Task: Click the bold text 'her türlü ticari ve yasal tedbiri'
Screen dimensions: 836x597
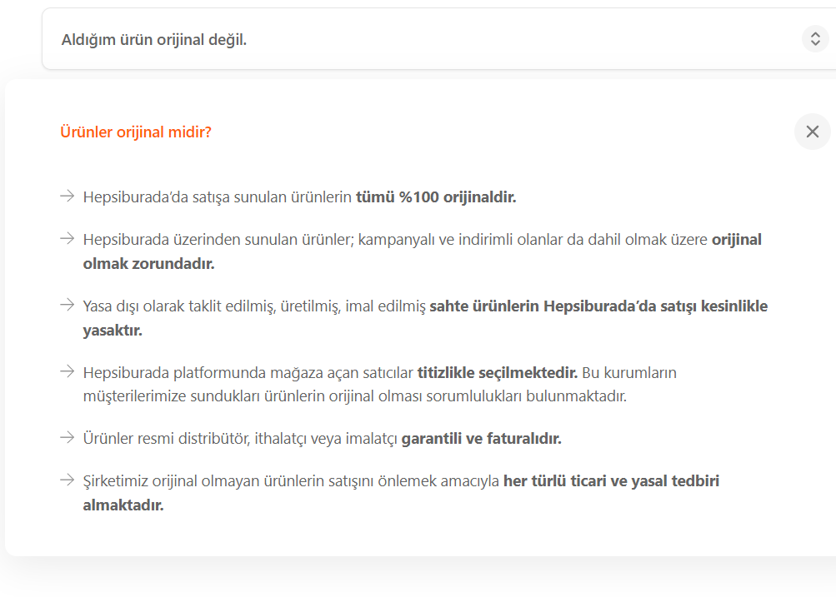Action: pos(611,481)
